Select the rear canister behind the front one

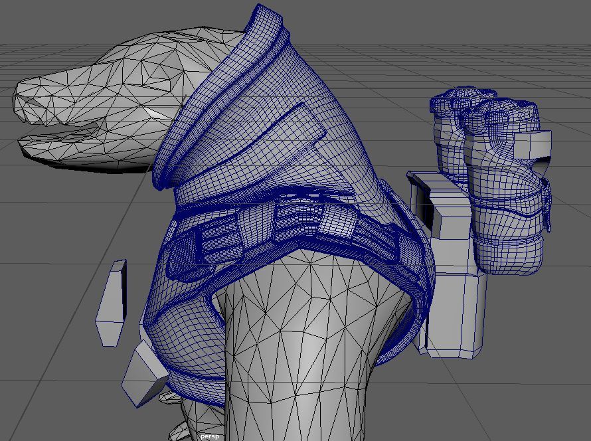click(450, 133)
